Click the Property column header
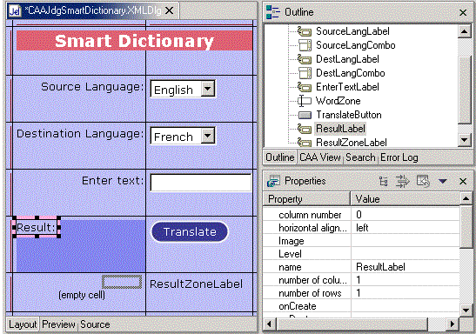Viewport: 476px width, 334px height. point(306,199)
